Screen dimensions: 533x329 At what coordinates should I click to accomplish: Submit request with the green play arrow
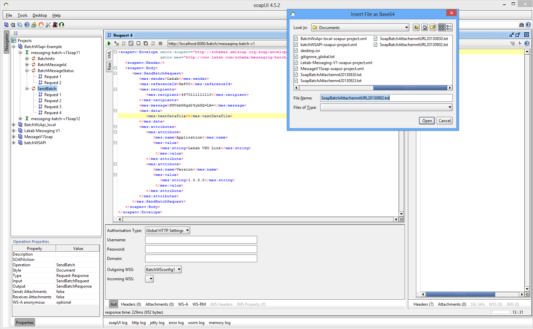(x=109, y=43)
